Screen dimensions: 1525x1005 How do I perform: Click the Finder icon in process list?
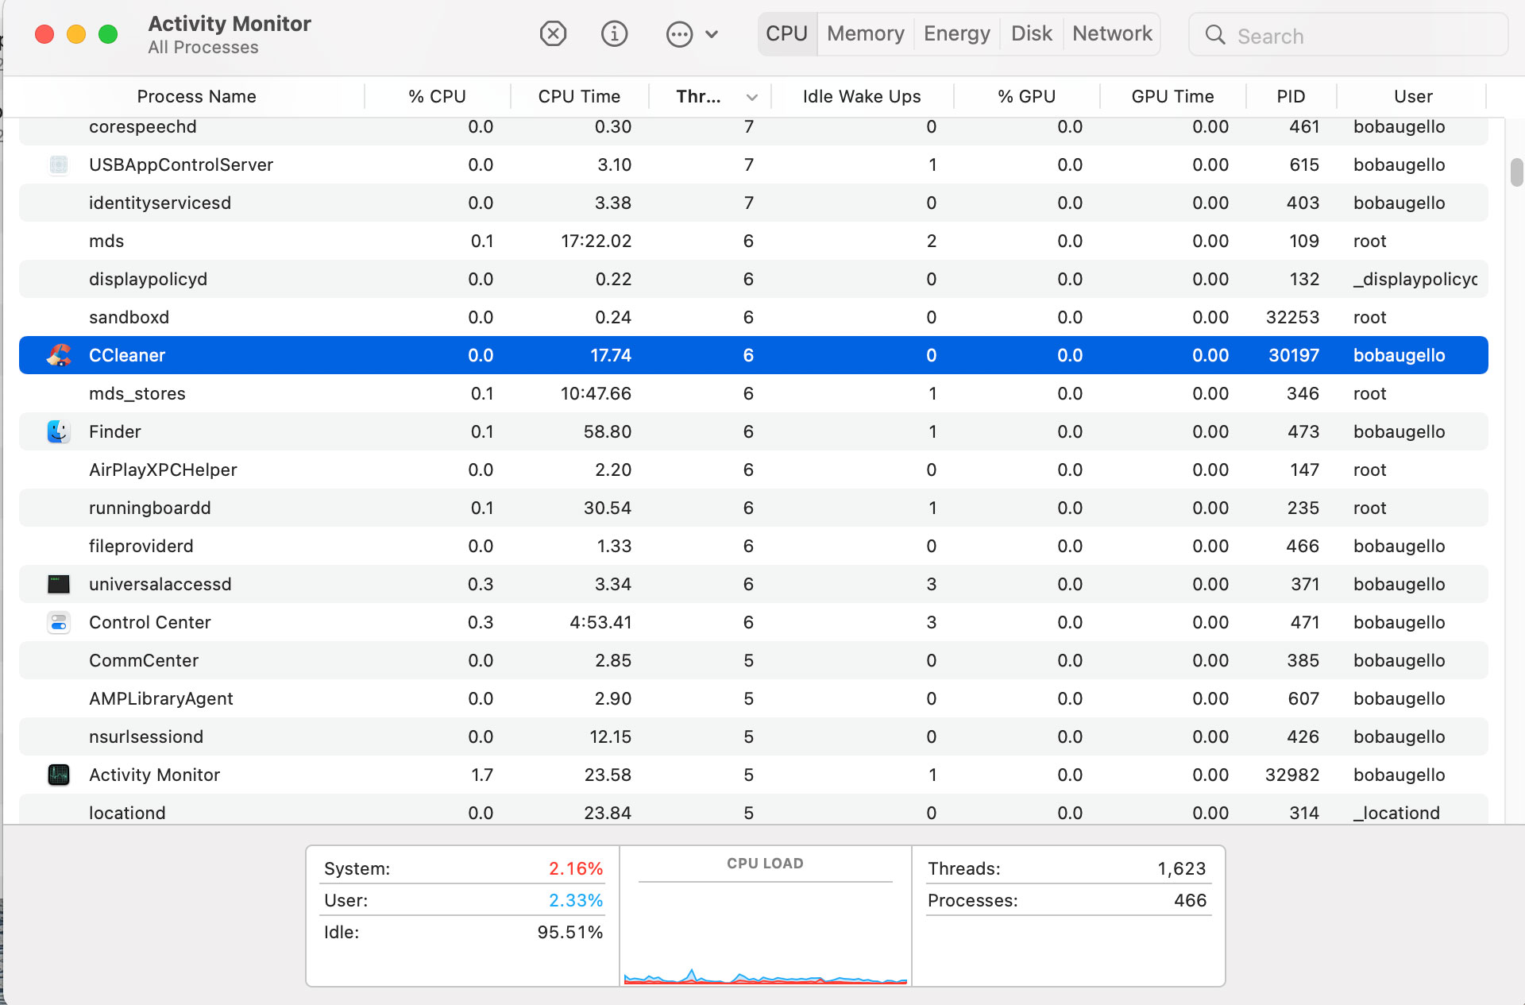[59, 431]
